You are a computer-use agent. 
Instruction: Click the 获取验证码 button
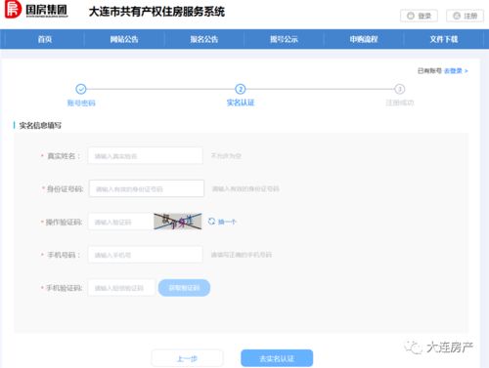pos(184,288)
